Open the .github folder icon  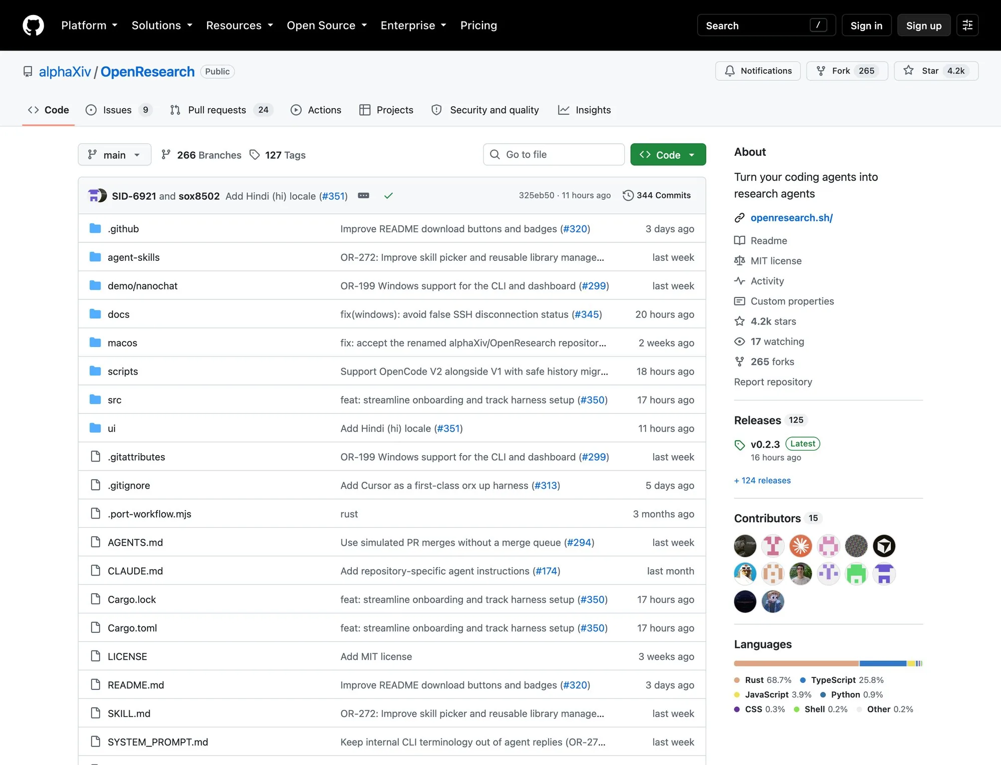point(95,229)
